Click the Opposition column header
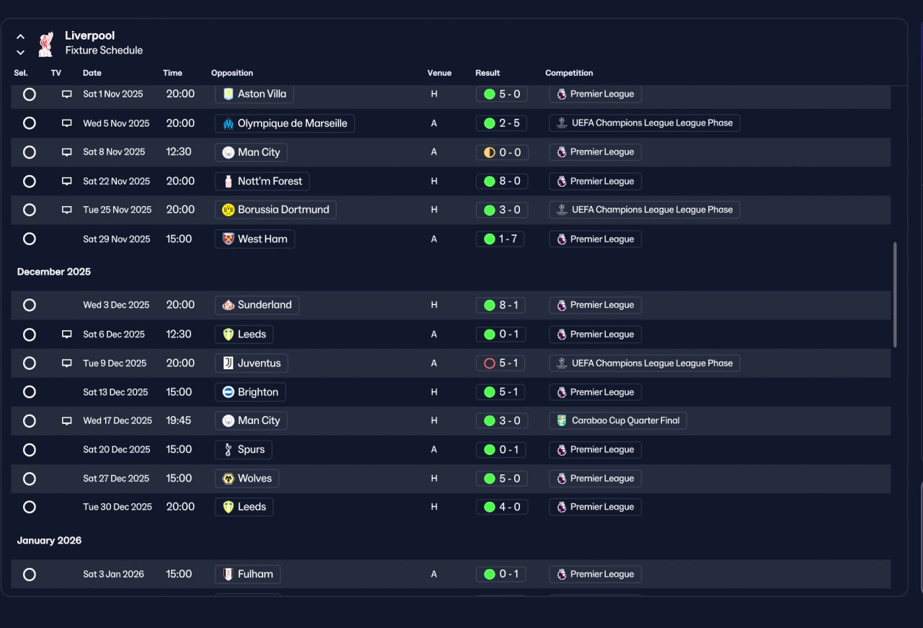Image resolution: width=923 pixels, height=628 pixels. 232,73
